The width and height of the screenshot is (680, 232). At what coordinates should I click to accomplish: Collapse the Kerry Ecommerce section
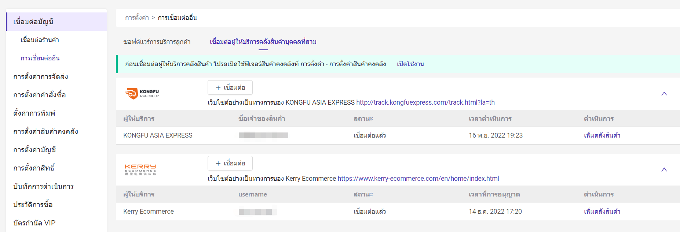click(664, 169)
